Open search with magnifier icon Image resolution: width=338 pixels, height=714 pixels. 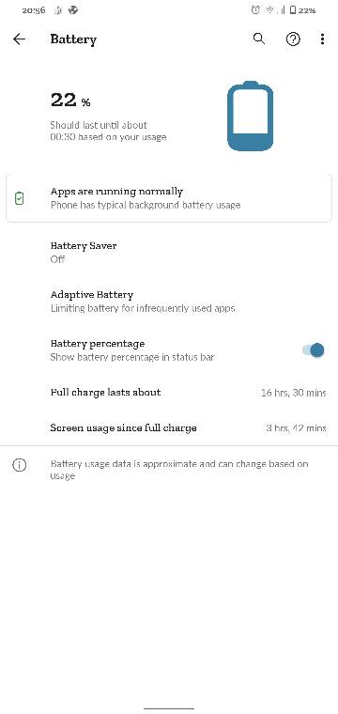click(x=259, y=39)
